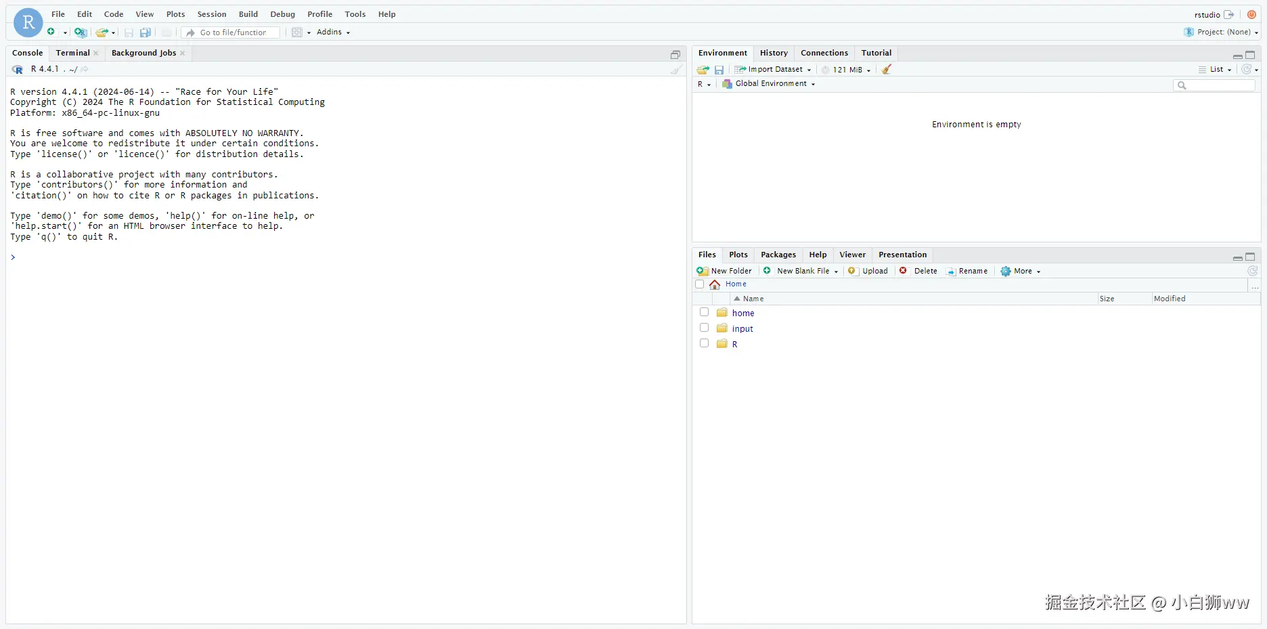Viewport: 1267px width, 629px height.
Task: Click the view current working directory arrow icon
Action: coord(85,69)
